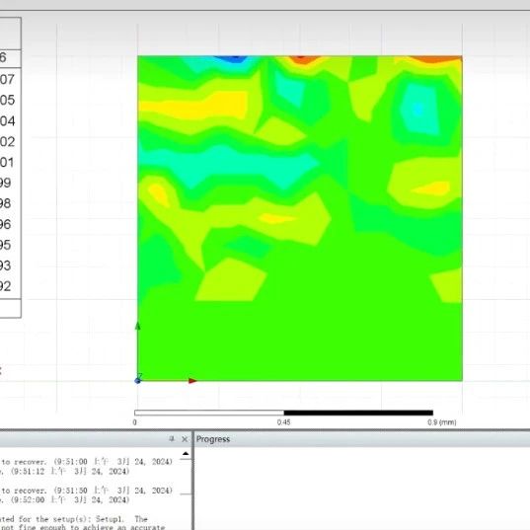Select the legend value ending in '05'

tap(8, 100)
